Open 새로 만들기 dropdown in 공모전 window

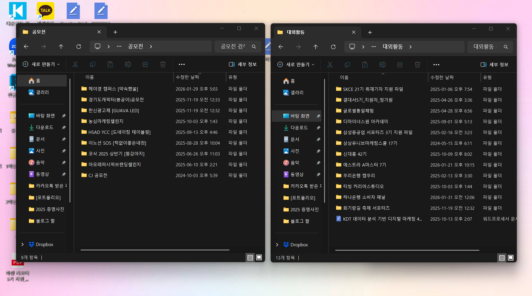click(41, 64)
